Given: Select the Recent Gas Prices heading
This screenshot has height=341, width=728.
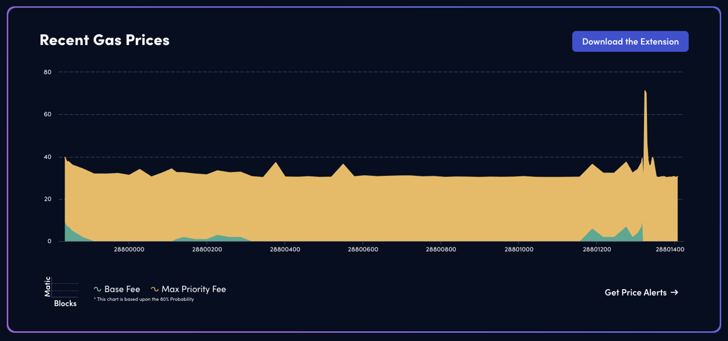Looking at the screenshot, I should tap(104, 40).
